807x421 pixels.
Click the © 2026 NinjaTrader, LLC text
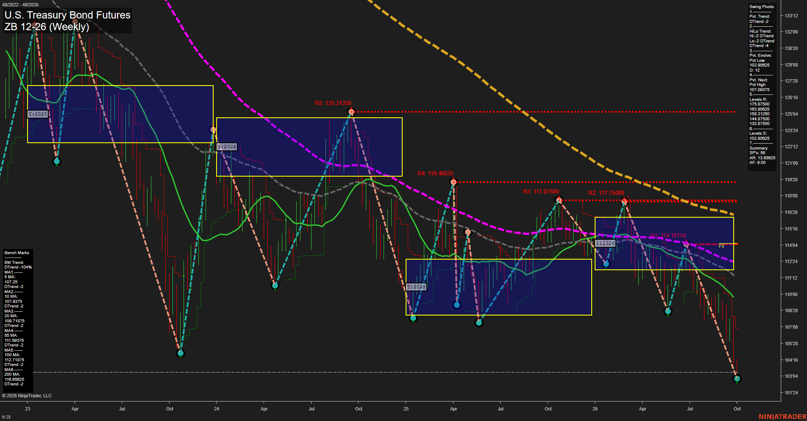(27, 396)
